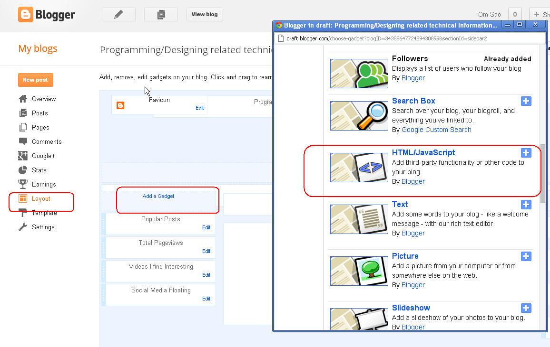Select Settings in the sidebar
The image size is (550, 347).
[x=43, y=227]
